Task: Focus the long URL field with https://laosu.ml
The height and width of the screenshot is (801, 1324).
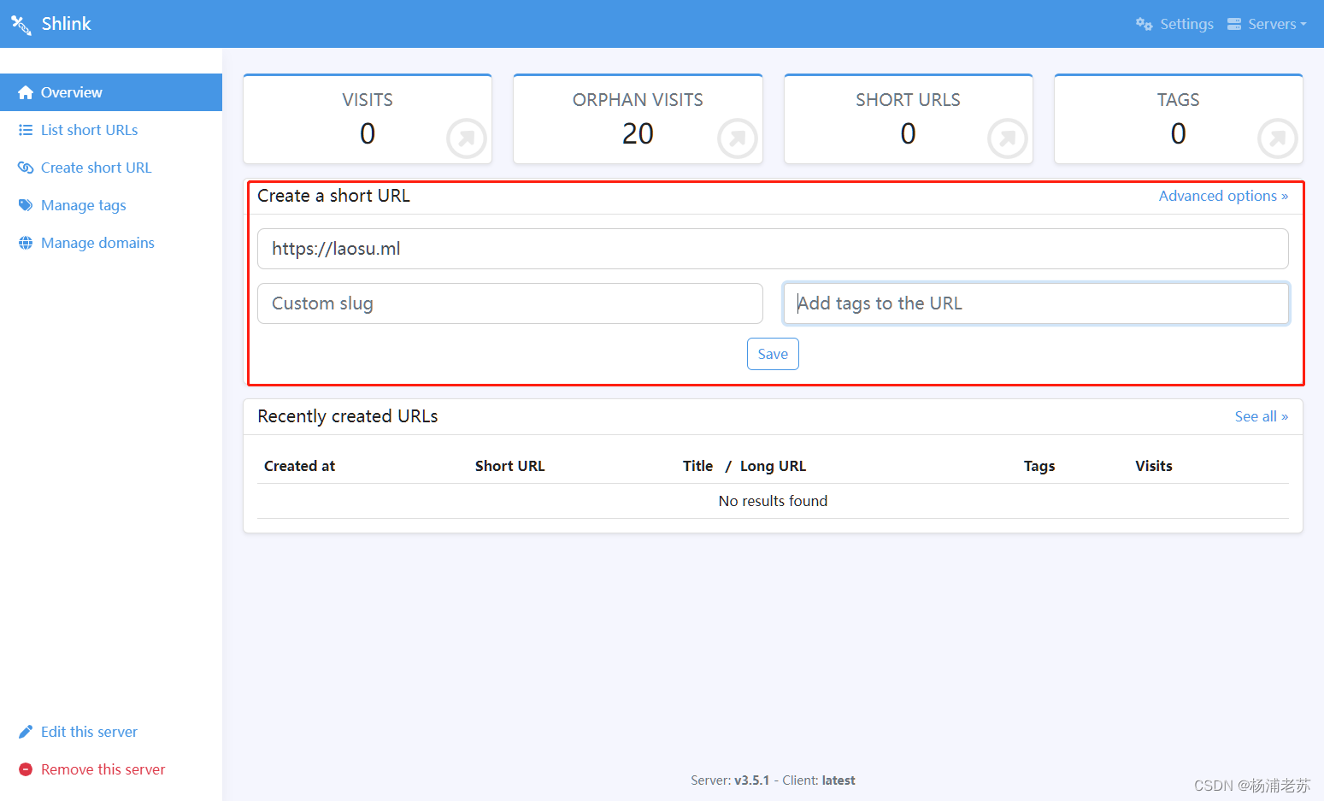Action: click(x=773, y=249)
